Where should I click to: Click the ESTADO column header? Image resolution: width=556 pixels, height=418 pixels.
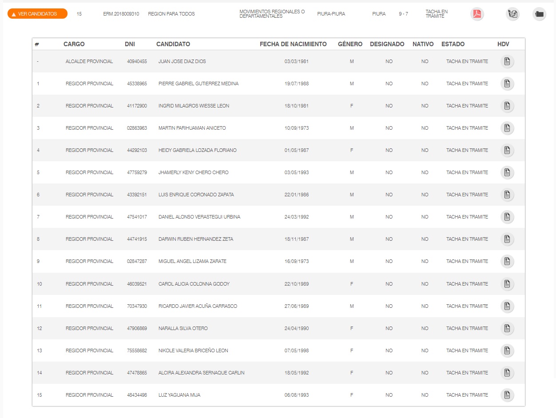[x=453, y=44]
